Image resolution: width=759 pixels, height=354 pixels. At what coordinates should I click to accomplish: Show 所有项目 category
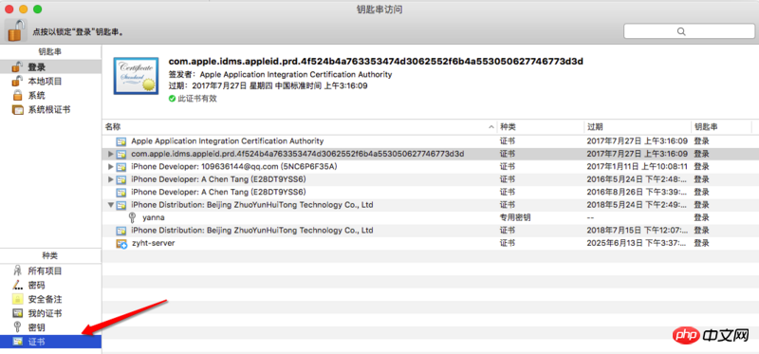(x=51, y=271)
